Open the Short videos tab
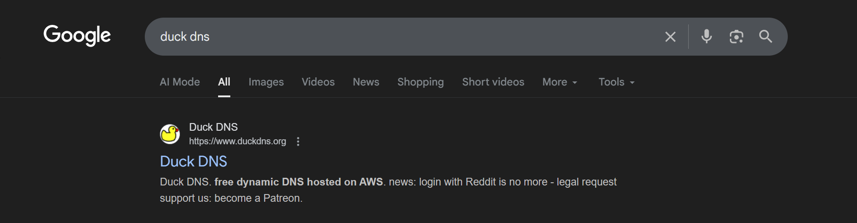 493,82
